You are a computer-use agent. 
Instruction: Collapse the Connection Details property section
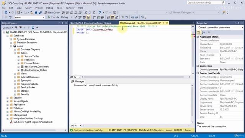pyautogui.click(x=198, y=73)
